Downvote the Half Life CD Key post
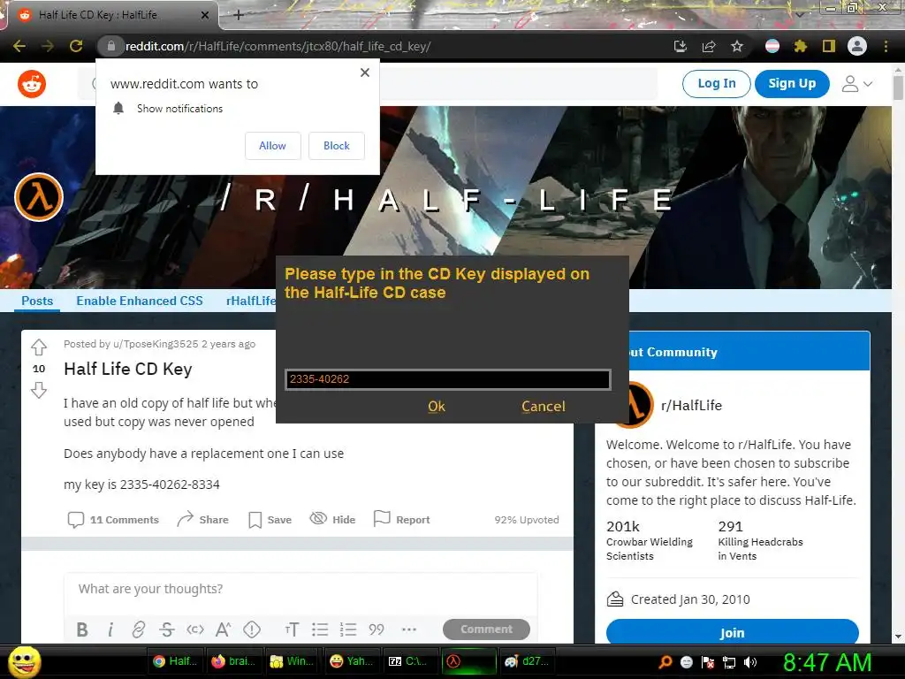 [x=39, y=390]
